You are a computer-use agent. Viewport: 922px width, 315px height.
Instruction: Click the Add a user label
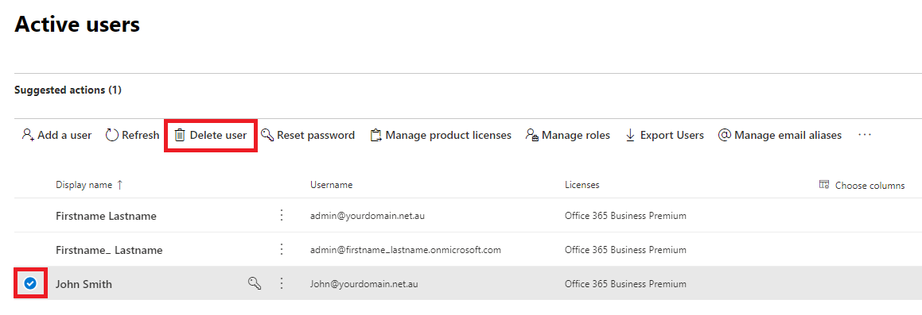pyautogui.click(x=64, y=135)
